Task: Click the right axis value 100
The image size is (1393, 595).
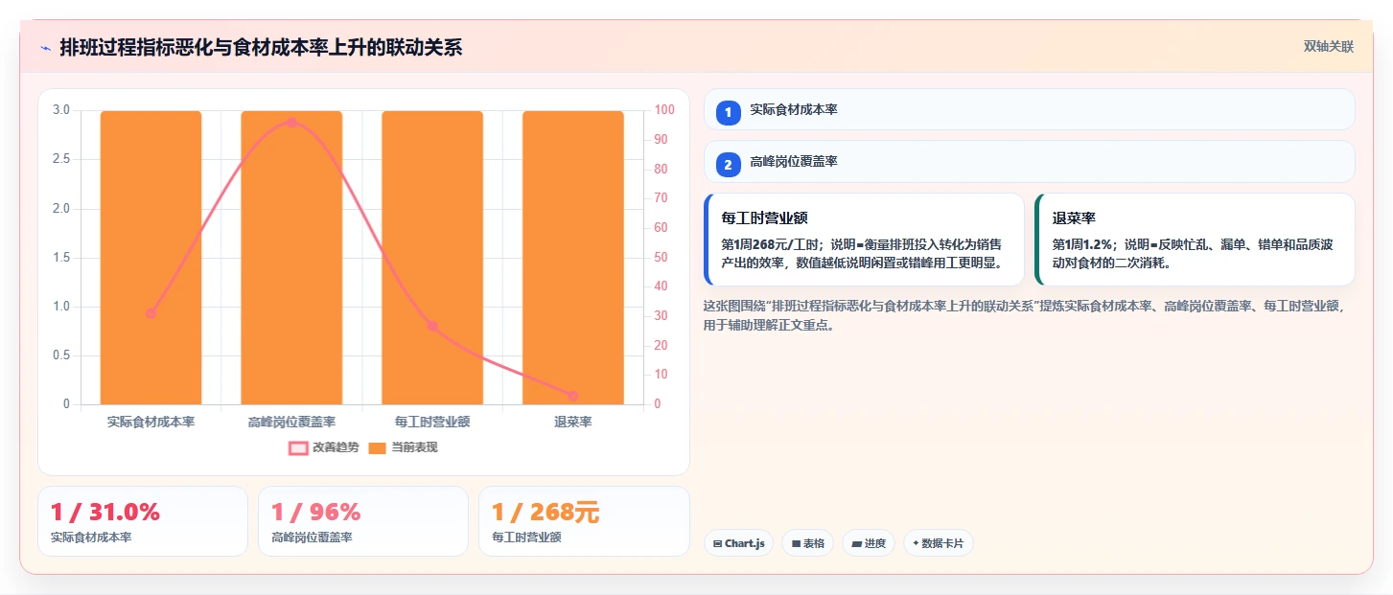Action: (x=664, y=110)
